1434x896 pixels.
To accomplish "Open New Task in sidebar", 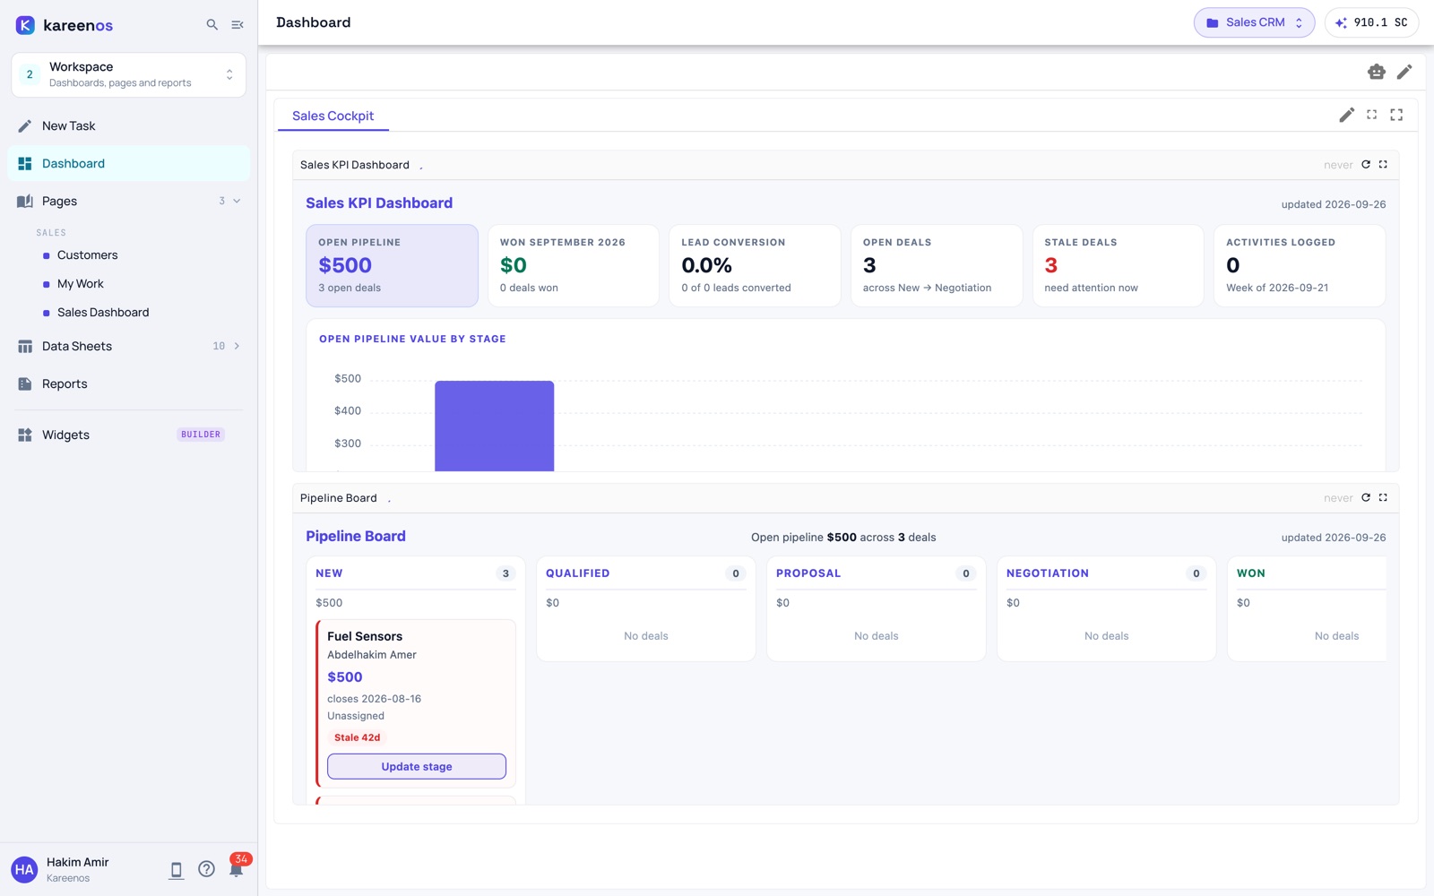I will pyautogui.click(x=129, y=126).
